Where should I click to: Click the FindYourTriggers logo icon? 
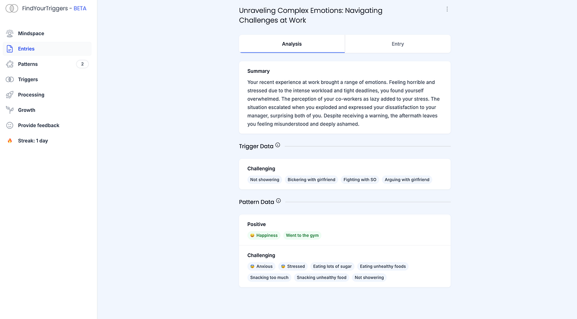[x=12, y=9]
